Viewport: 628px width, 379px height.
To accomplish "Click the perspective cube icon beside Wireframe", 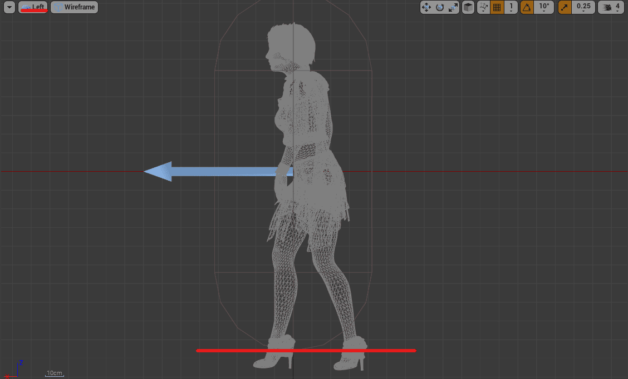I will point(57,7).
